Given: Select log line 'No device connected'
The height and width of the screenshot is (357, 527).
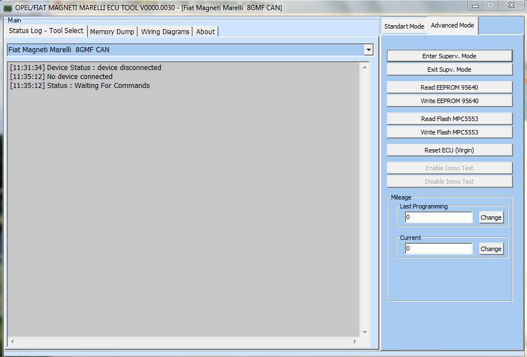Looking at the screenshot, I should [x=61, y=77].
